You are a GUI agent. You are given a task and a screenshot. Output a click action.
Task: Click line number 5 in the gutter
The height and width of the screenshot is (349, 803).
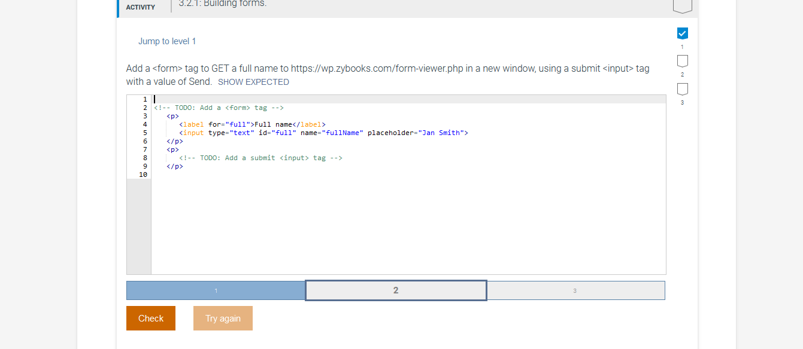coord(145,133)
